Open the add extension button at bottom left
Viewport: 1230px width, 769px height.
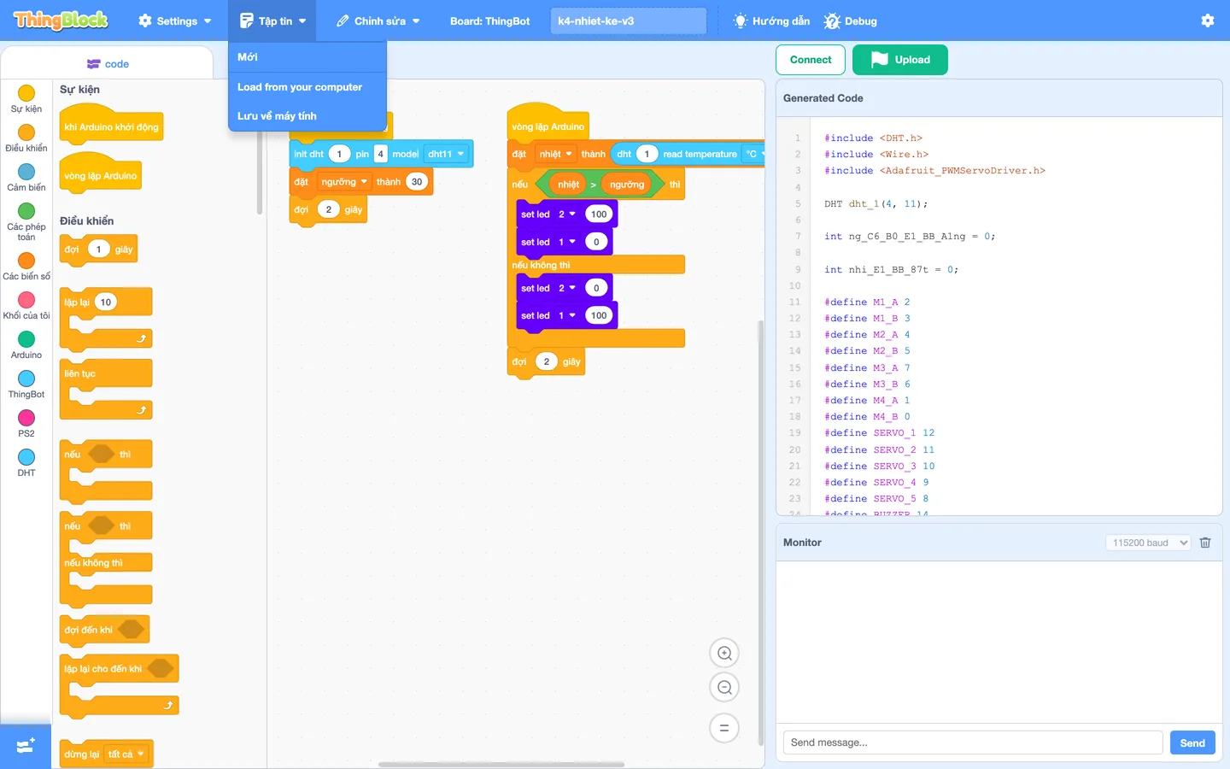pos(26,746)
